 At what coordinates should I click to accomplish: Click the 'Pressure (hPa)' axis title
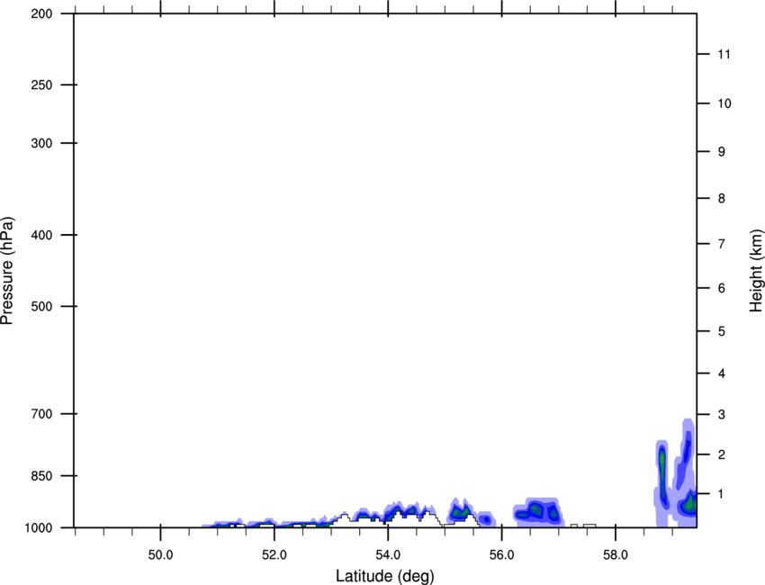coord(7,271)
